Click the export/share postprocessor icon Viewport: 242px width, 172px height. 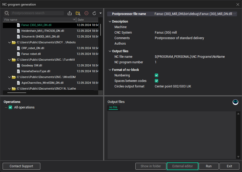(x=70, y=13)
